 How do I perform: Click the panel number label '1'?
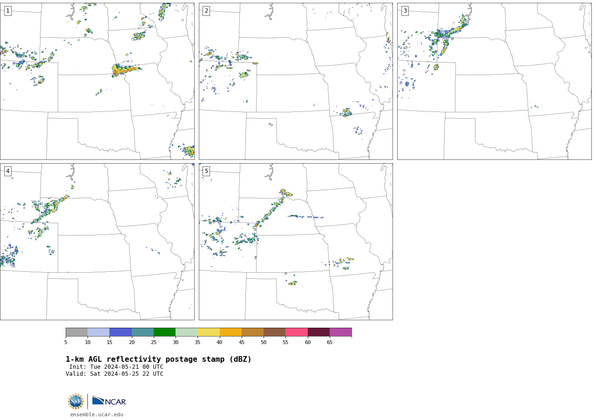point(7,11)
